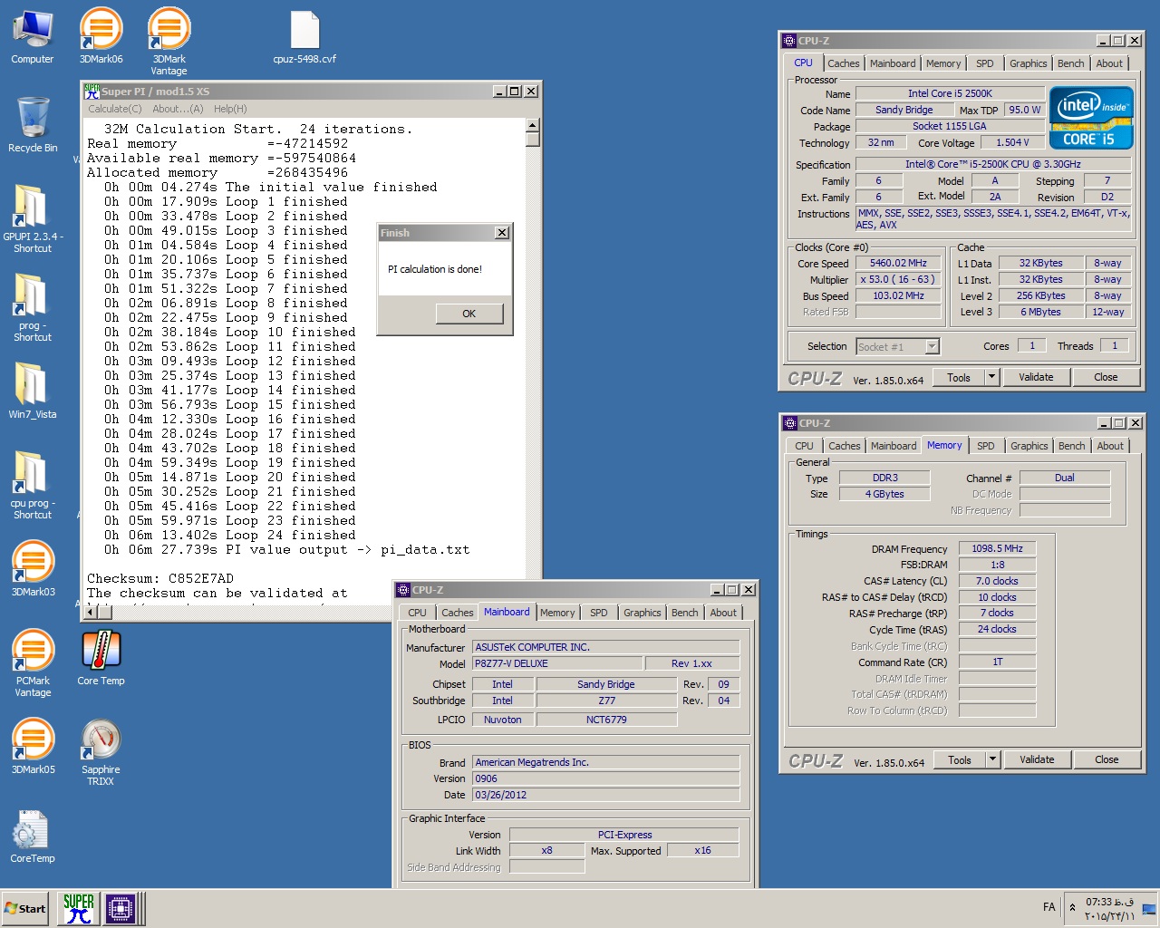Open the Calculate(C) menu in Super PI

pyautogui.click(x=115, y=109)
